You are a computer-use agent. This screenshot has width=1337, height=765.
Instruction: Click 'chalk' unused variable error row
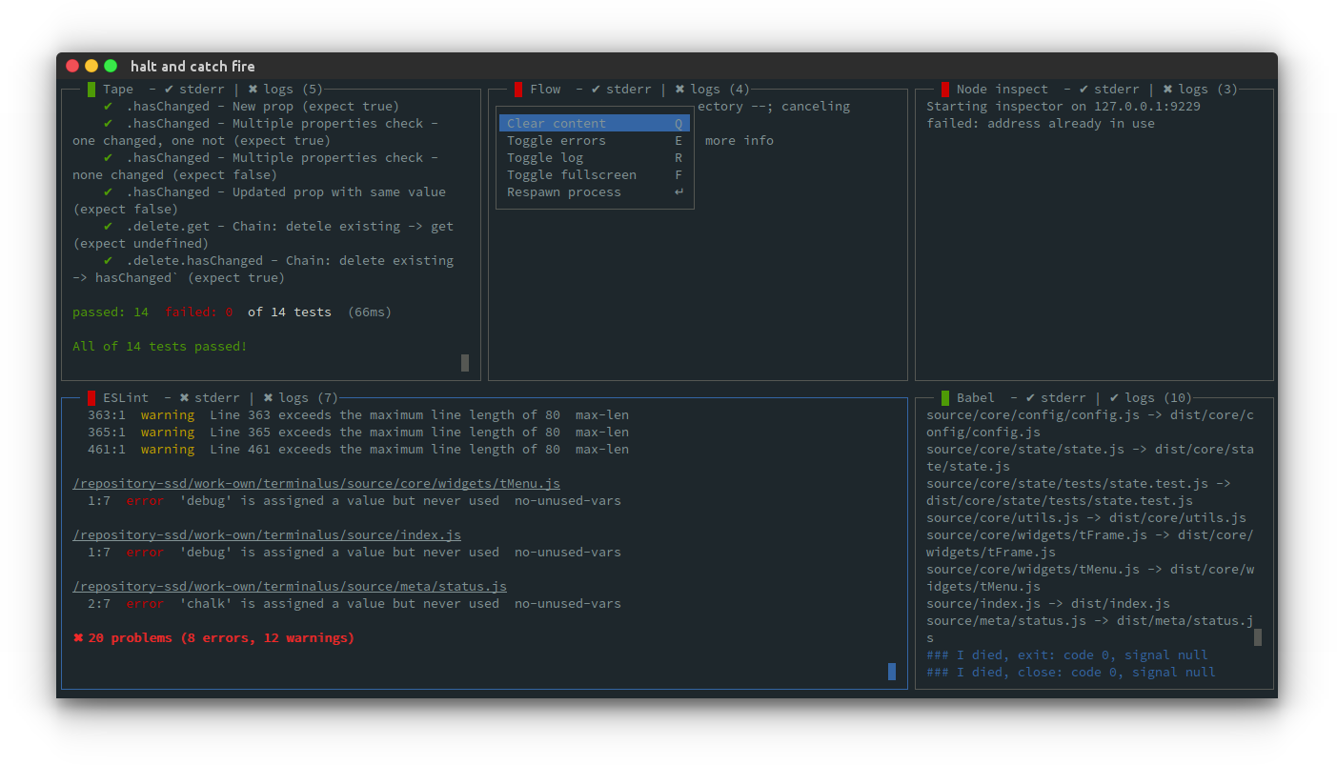point(355,603)
